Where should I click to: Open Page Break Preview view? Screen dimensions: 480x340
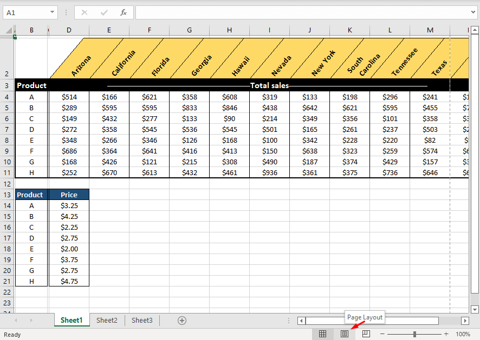(366, 334)
